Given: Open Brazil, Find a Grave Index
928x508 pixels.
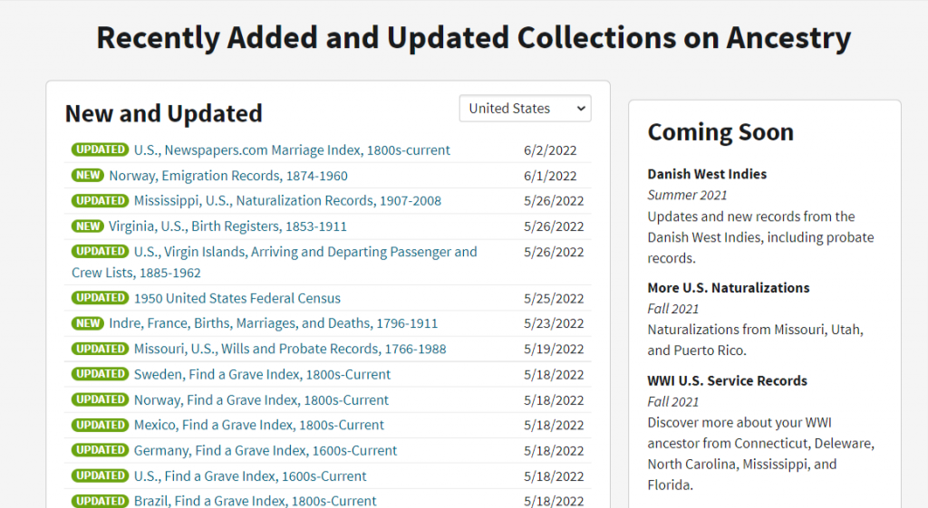Looking at the screenshot, I should pyautogui.click(x=255, y=501).
